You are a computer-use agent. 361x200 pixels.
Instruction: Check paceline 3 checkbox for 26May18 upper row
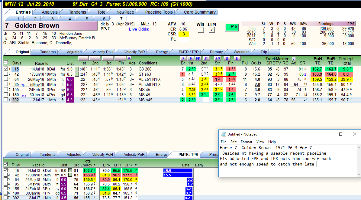(x=6, y=79)
